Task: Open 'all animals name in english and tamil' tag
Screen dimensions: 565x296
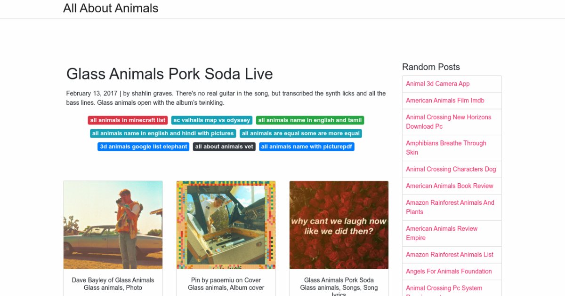Action: 310,120
